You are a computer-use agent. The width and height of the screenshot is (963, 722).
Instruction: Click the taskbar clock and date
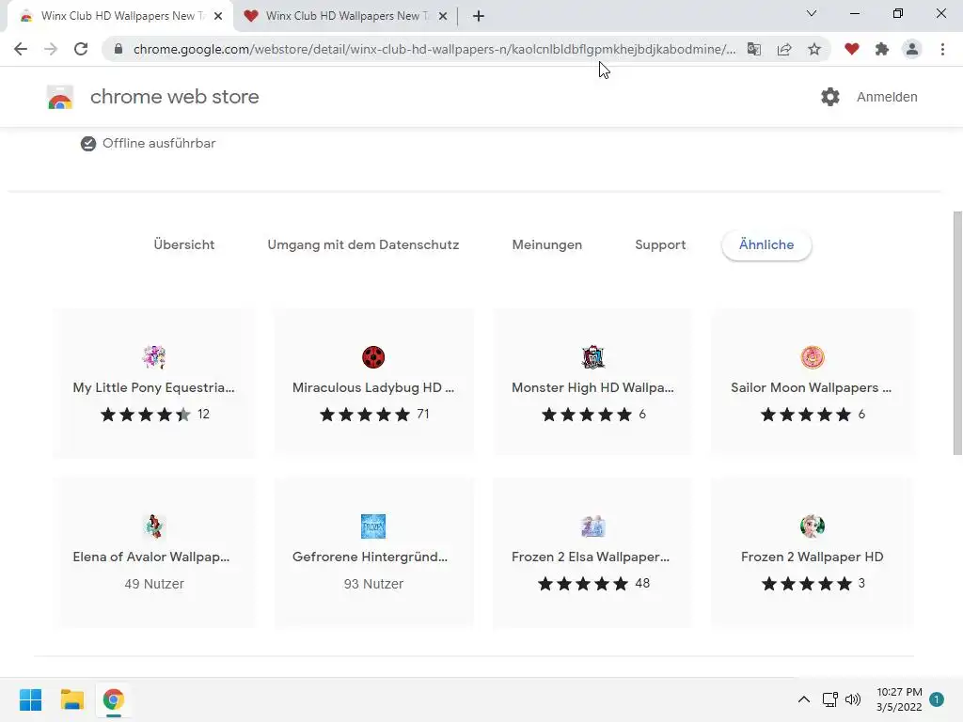click(x=899, y=699)
